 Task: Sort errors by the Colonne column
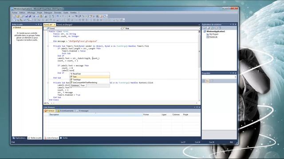click(x=177, y=115)
